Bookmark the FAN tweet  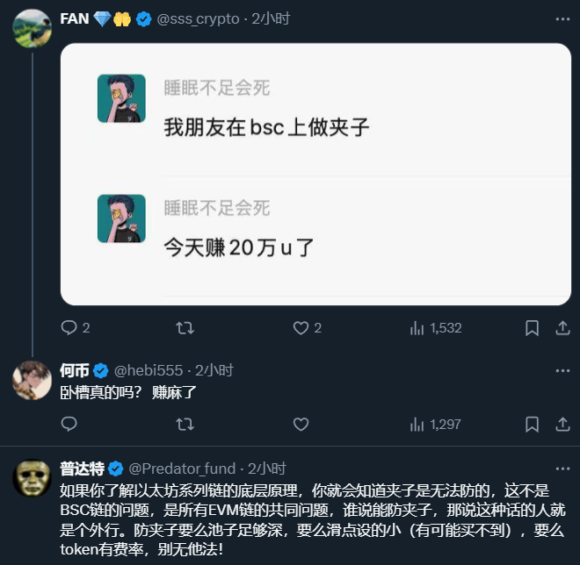pyautogui.click(x=532, y=328)
